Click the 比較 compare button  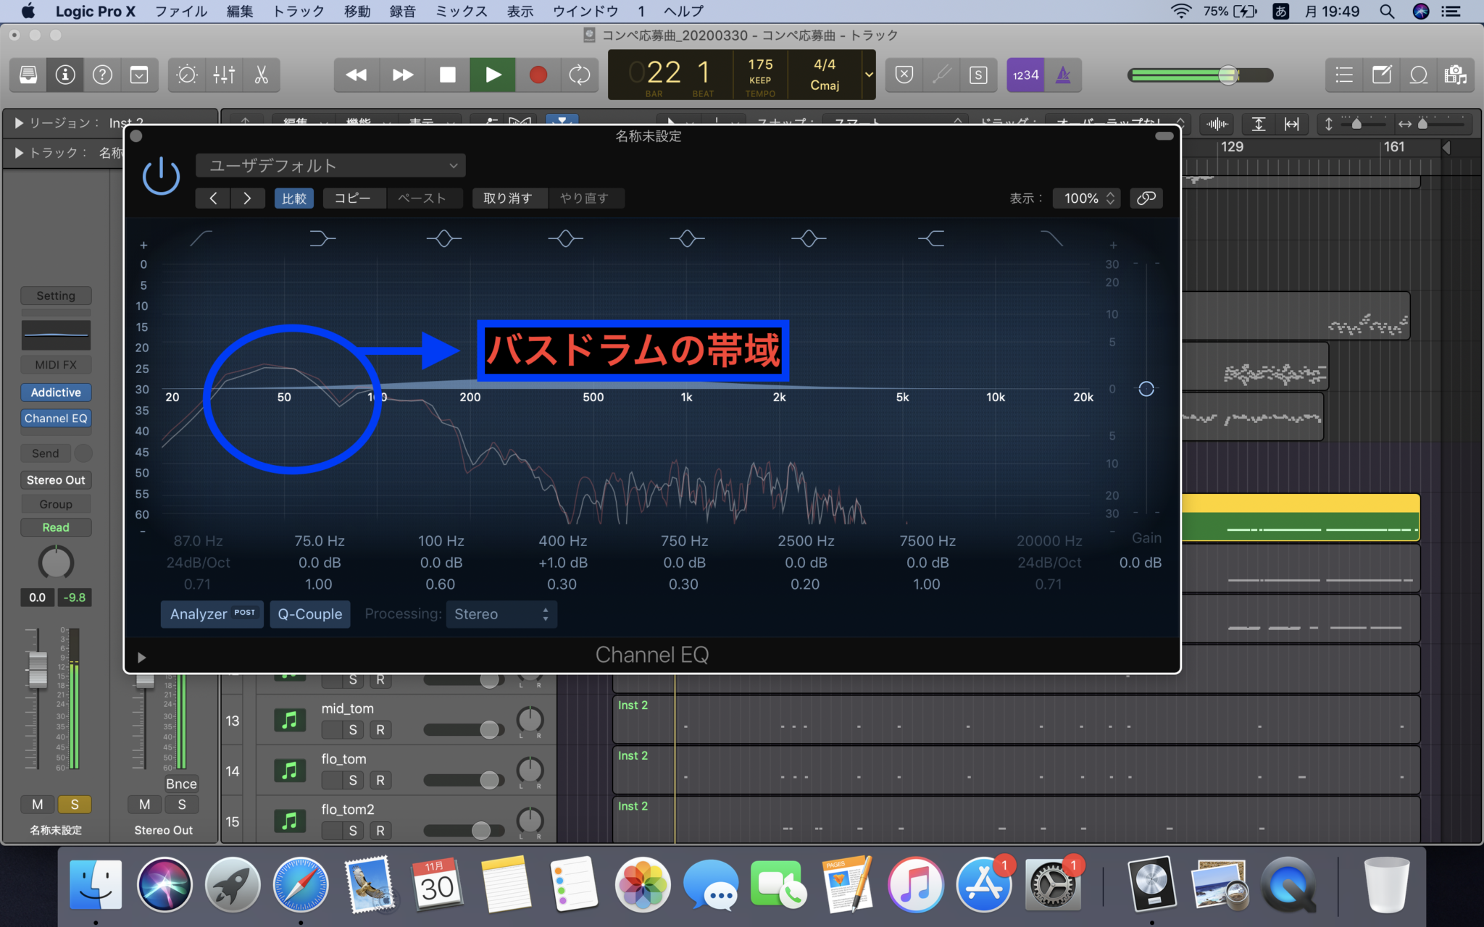[x=293, y=198]
